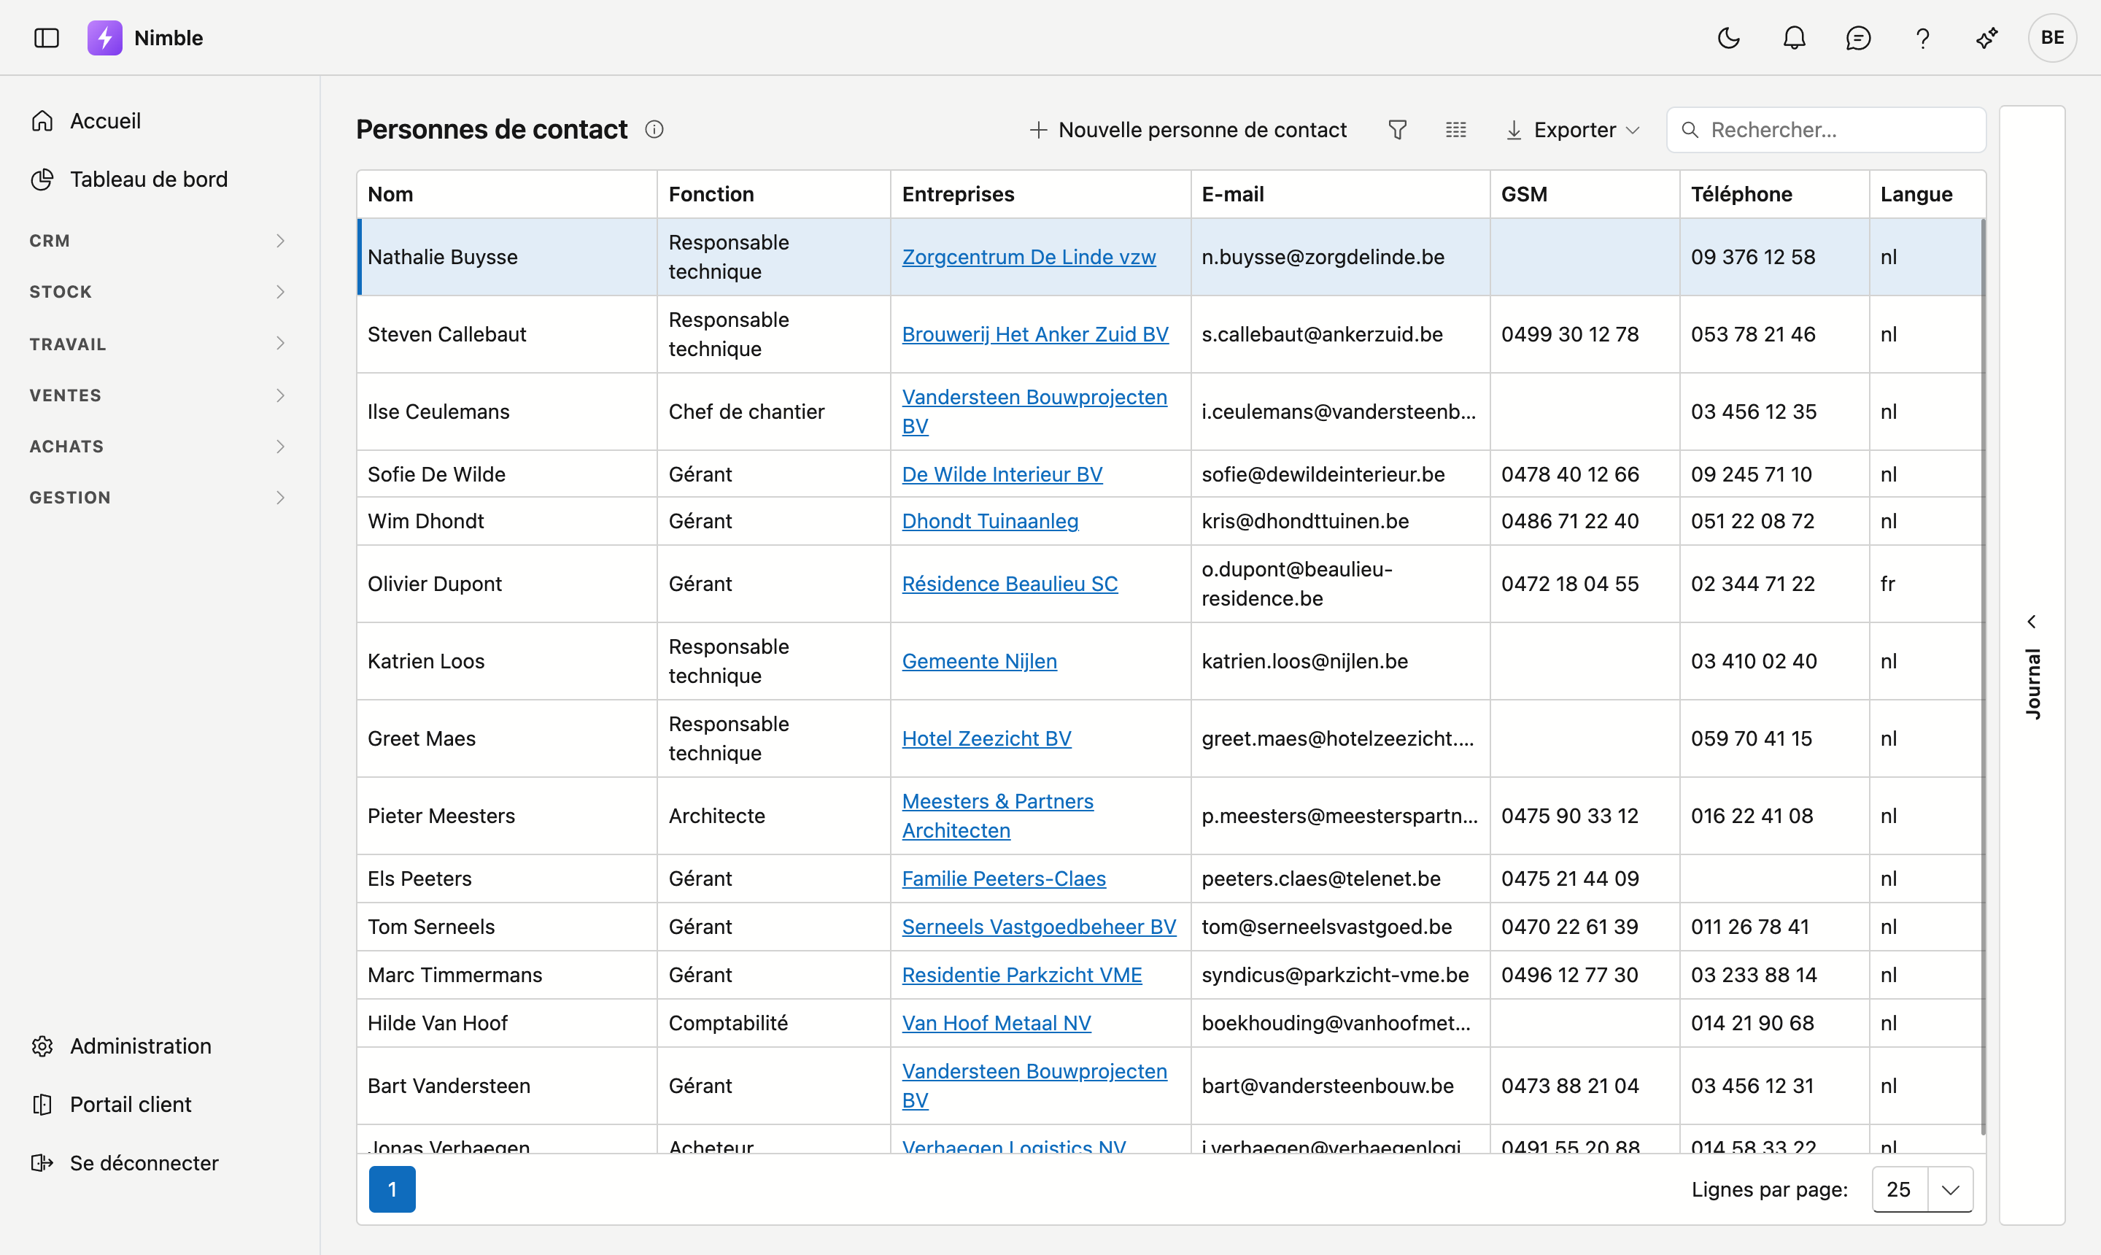
Task: Open De Wilde Interieur BV link
Action: [1002, 474]
